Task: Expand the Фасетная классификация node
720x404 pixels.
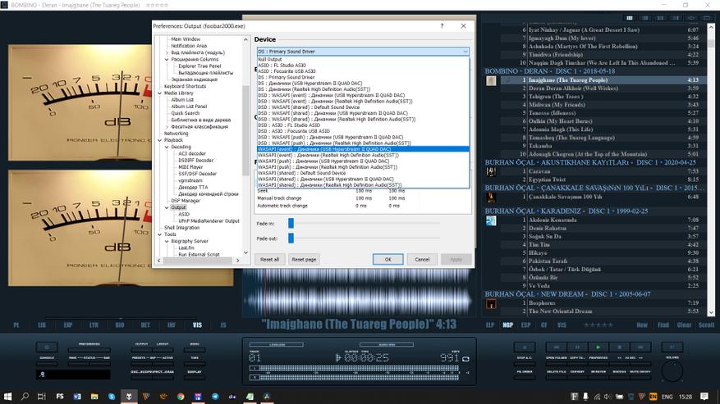Action: point(167,126)
